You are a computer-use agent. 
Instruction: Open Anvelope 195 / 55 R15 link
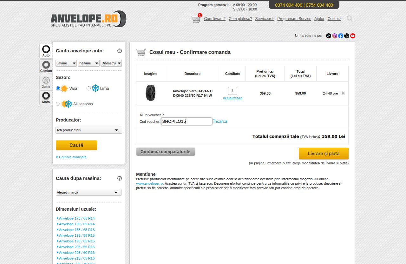click(x=77, y=235)
